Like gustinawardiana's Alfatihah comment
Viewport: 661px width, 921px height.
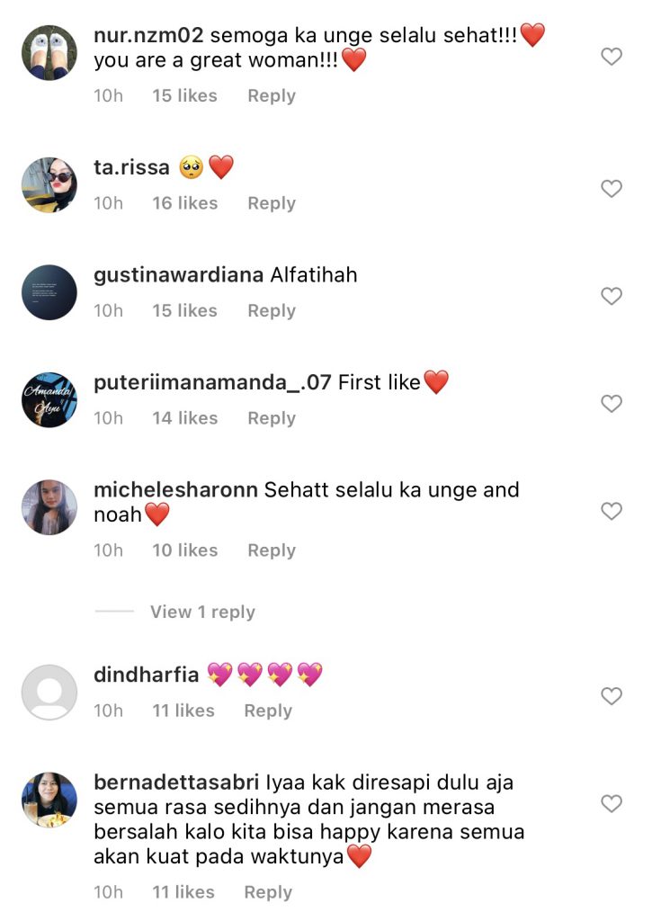[x=611, y=296]
